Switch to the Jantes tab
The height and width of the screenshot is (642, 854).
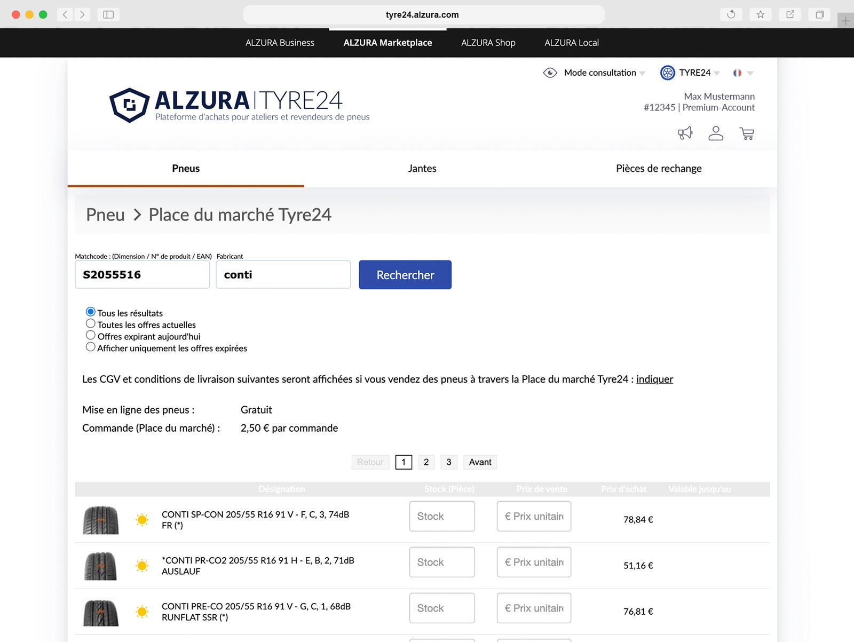(x=422, y=169)
